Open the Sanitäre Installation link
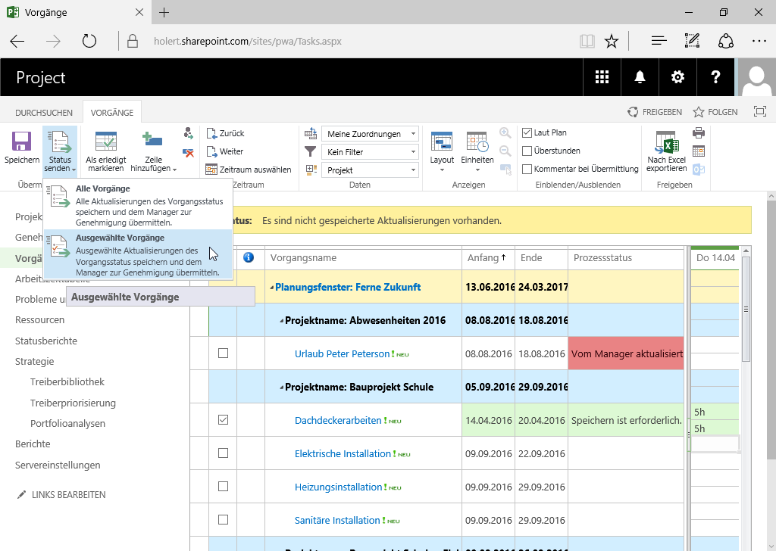Viewport: 776px width, 551px height. click(337, 521)
